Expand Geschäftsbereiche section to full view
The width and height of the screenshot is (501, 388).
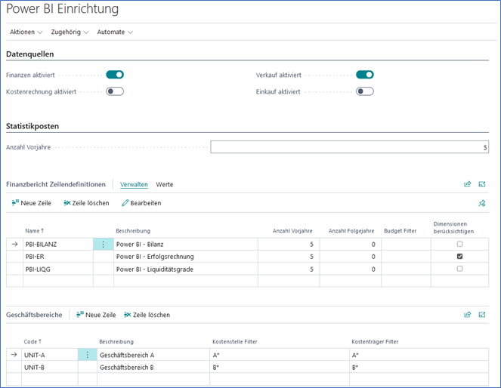(482, 315)
